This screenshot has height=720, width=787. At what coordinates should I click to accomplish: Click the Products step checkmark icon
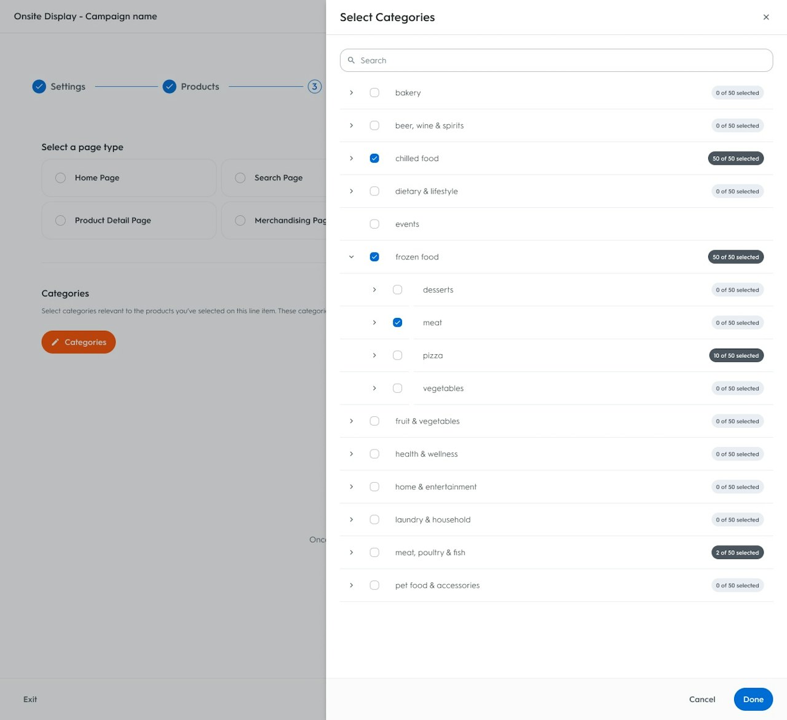click(x=170, y=87)
